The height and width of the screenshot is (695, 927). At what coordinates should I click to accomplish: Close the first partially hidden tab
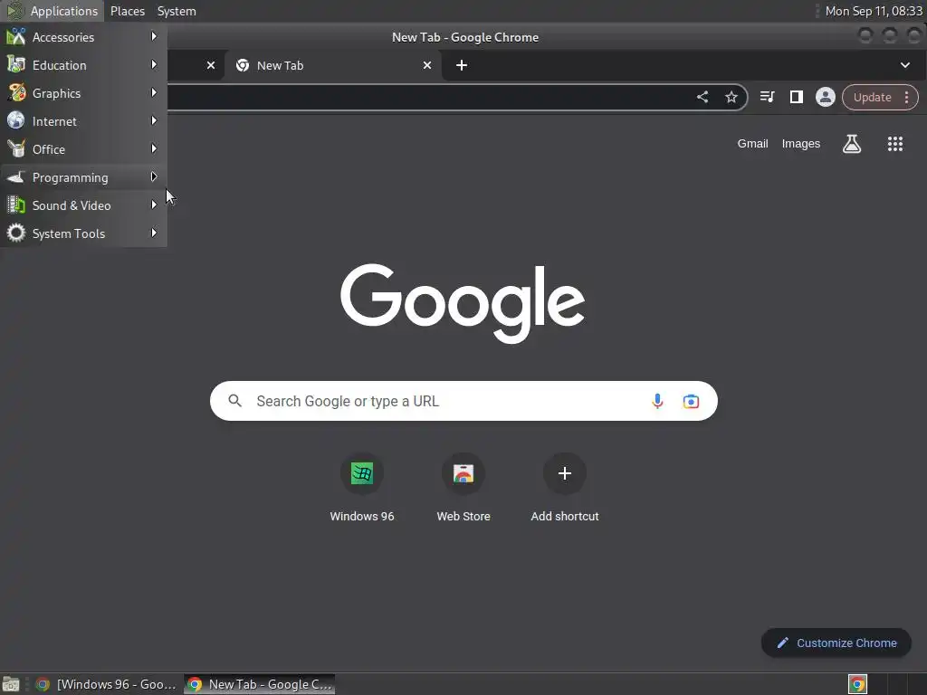click(x=210, y=65)
